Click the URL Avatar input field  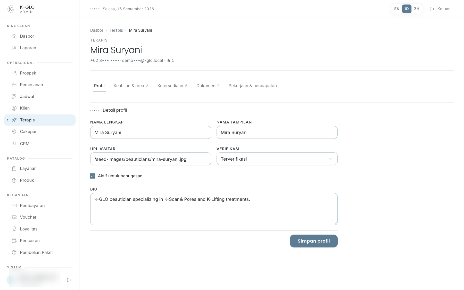pyautogui.click(x=151, y=159)
